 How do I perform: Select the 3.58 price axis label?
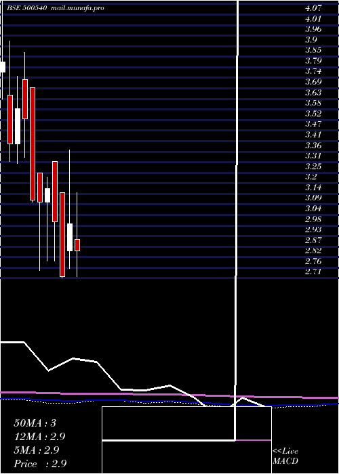point(313,103)
